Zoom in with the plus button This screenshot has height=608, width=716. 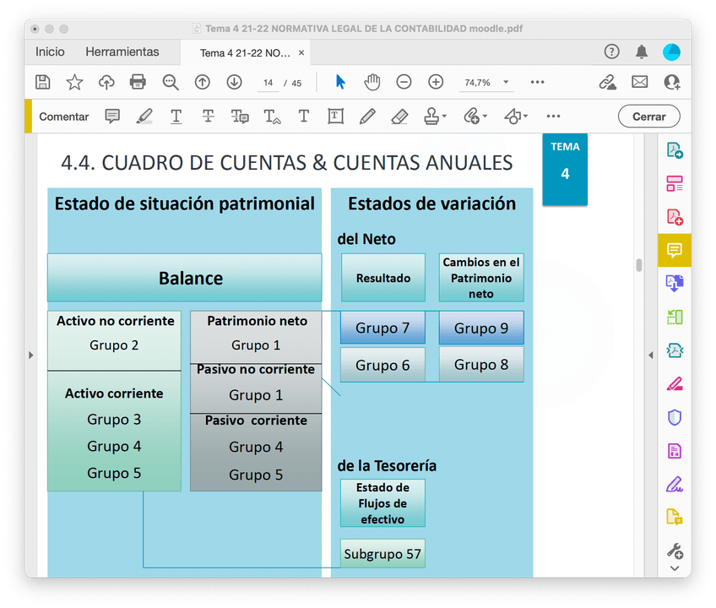[x=436, y=82]
